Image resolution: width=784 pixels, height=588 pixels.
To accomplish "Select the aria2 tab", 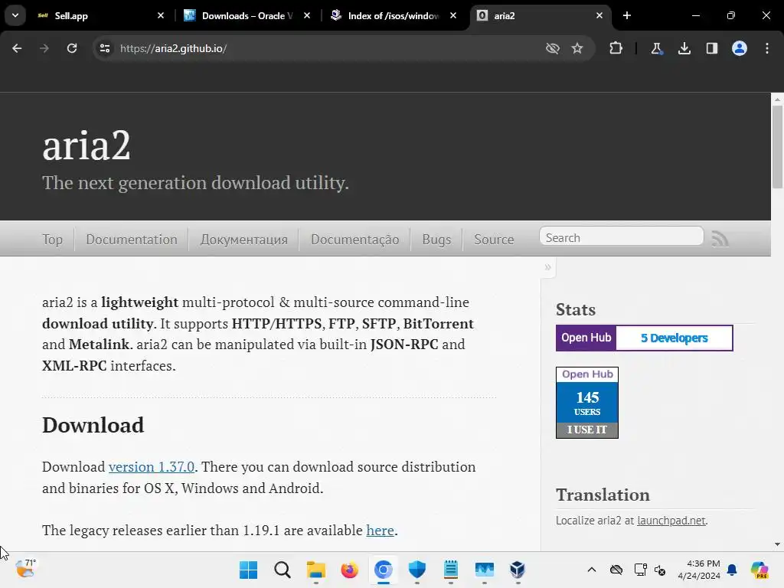I will click(540, 15).
